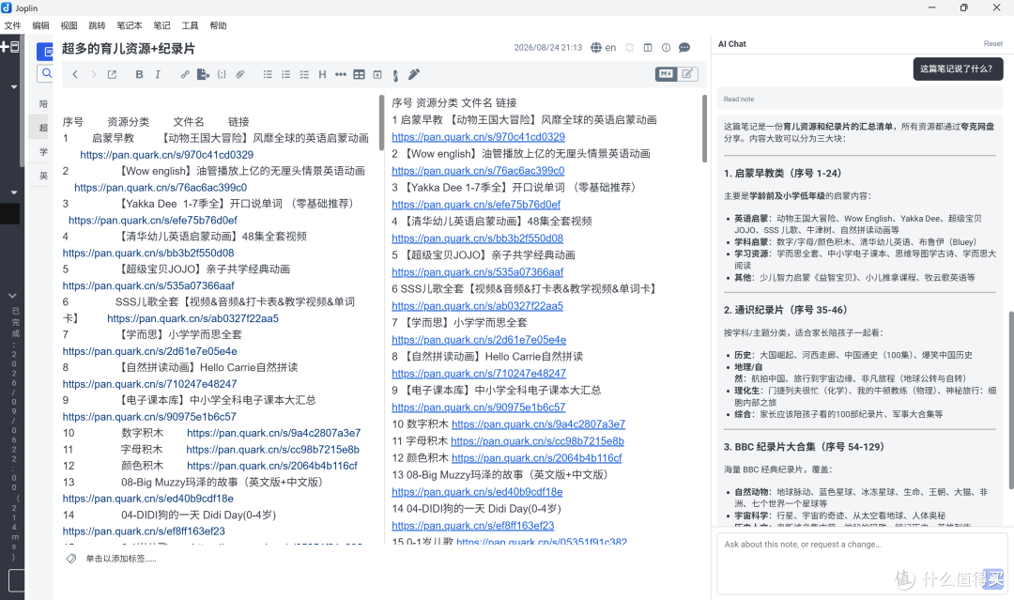Collapse the upper sidebar section arrow
1014x600 pixels.
click(x=13, y=86)
